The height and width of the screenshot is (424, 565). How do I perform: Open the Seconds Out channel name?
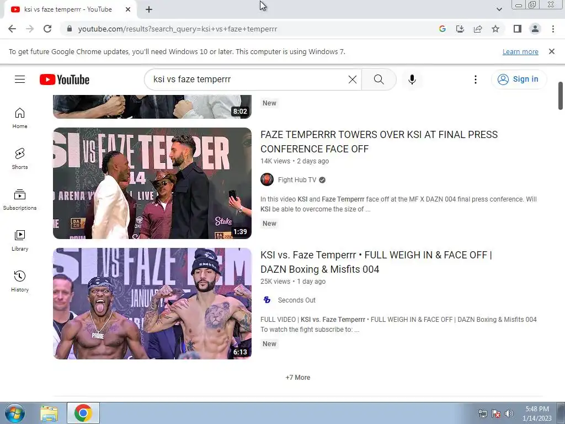tap(296, 300)
